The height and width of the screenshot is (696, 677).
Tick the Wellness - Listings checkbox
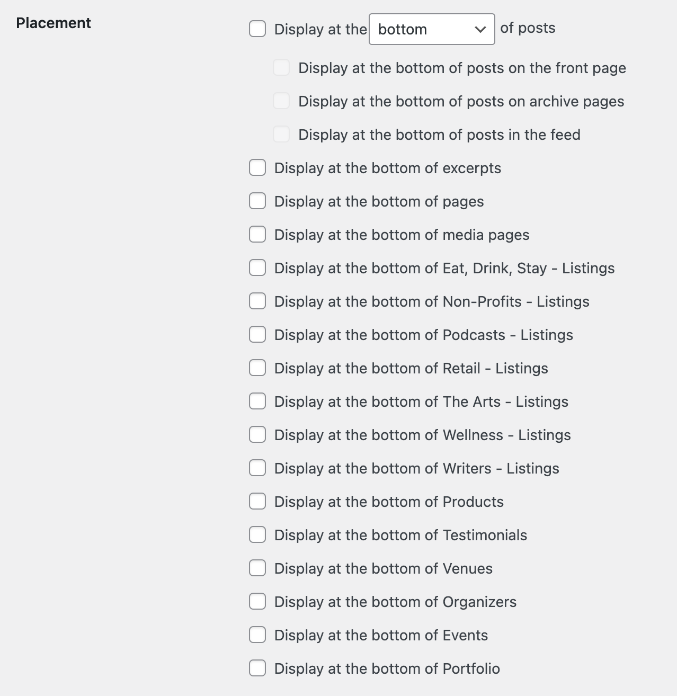(257, 435)
